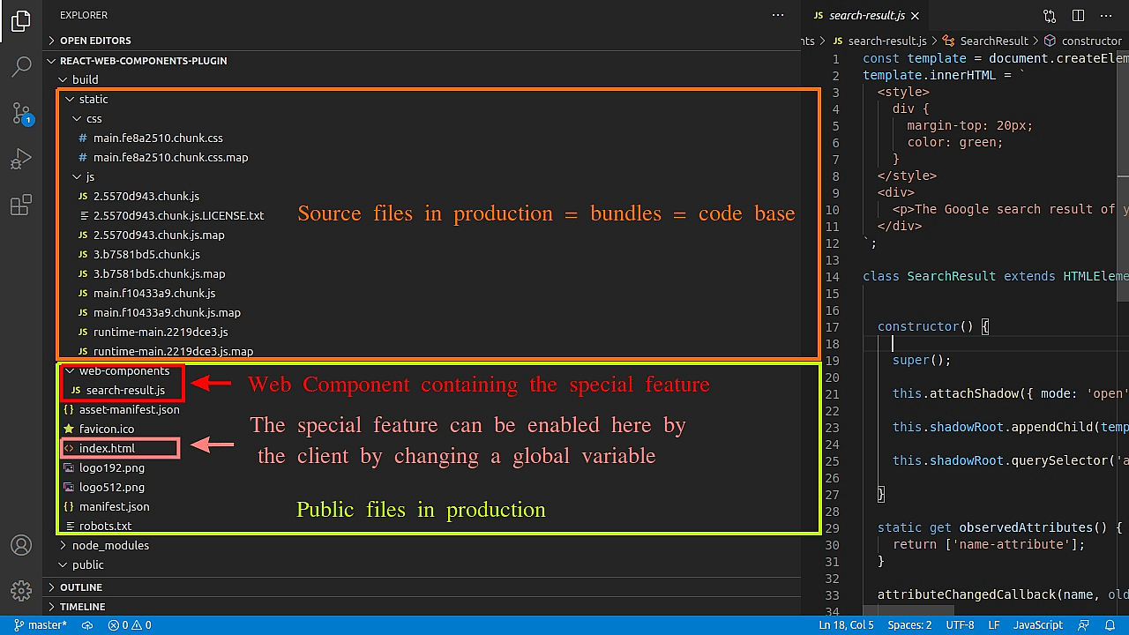Select index.html in the Explorer

[106, 448]
